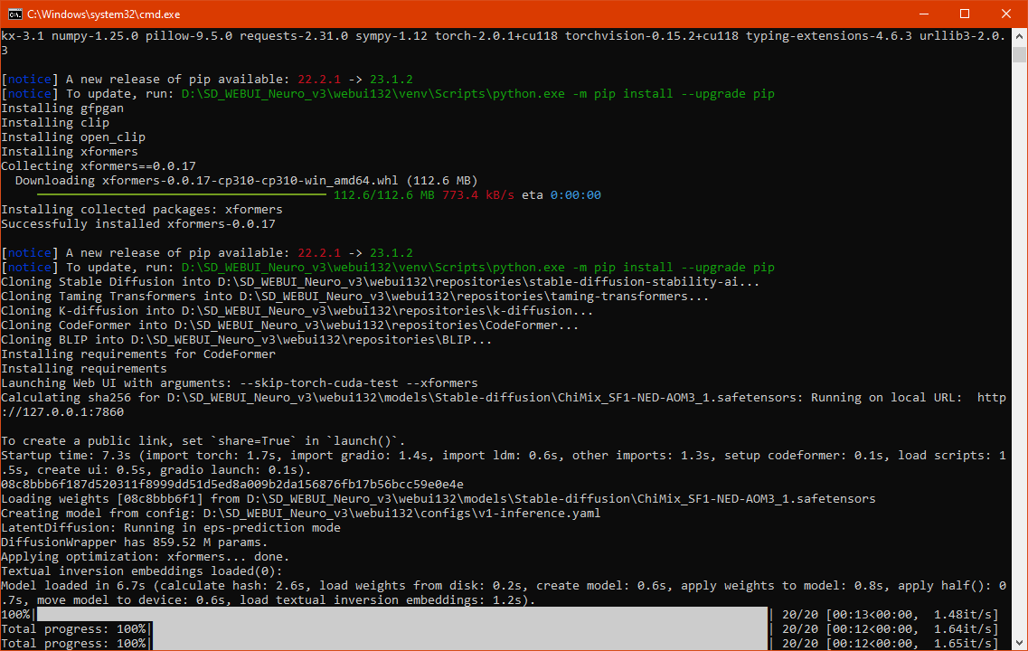Viewport: 1028px width, 651px height.
Task: Click the 'Cloning BLIP' line
Action: (247, 339)
